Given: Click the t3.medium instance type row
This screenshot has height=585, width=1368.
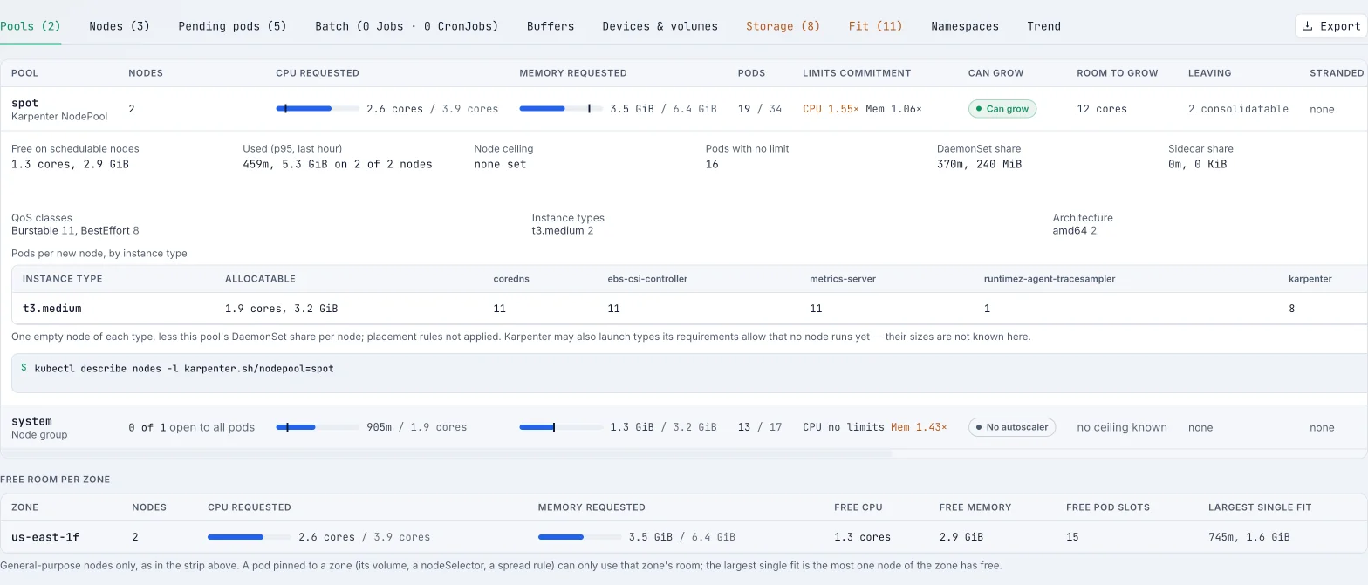Looking at the screenshot, I should [x=689, y=309].
